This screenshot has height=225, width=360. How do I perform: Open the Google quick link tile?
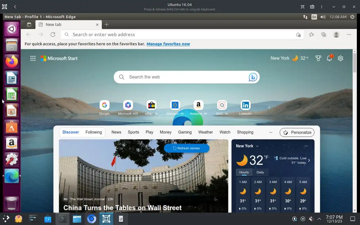pos(104,108)
